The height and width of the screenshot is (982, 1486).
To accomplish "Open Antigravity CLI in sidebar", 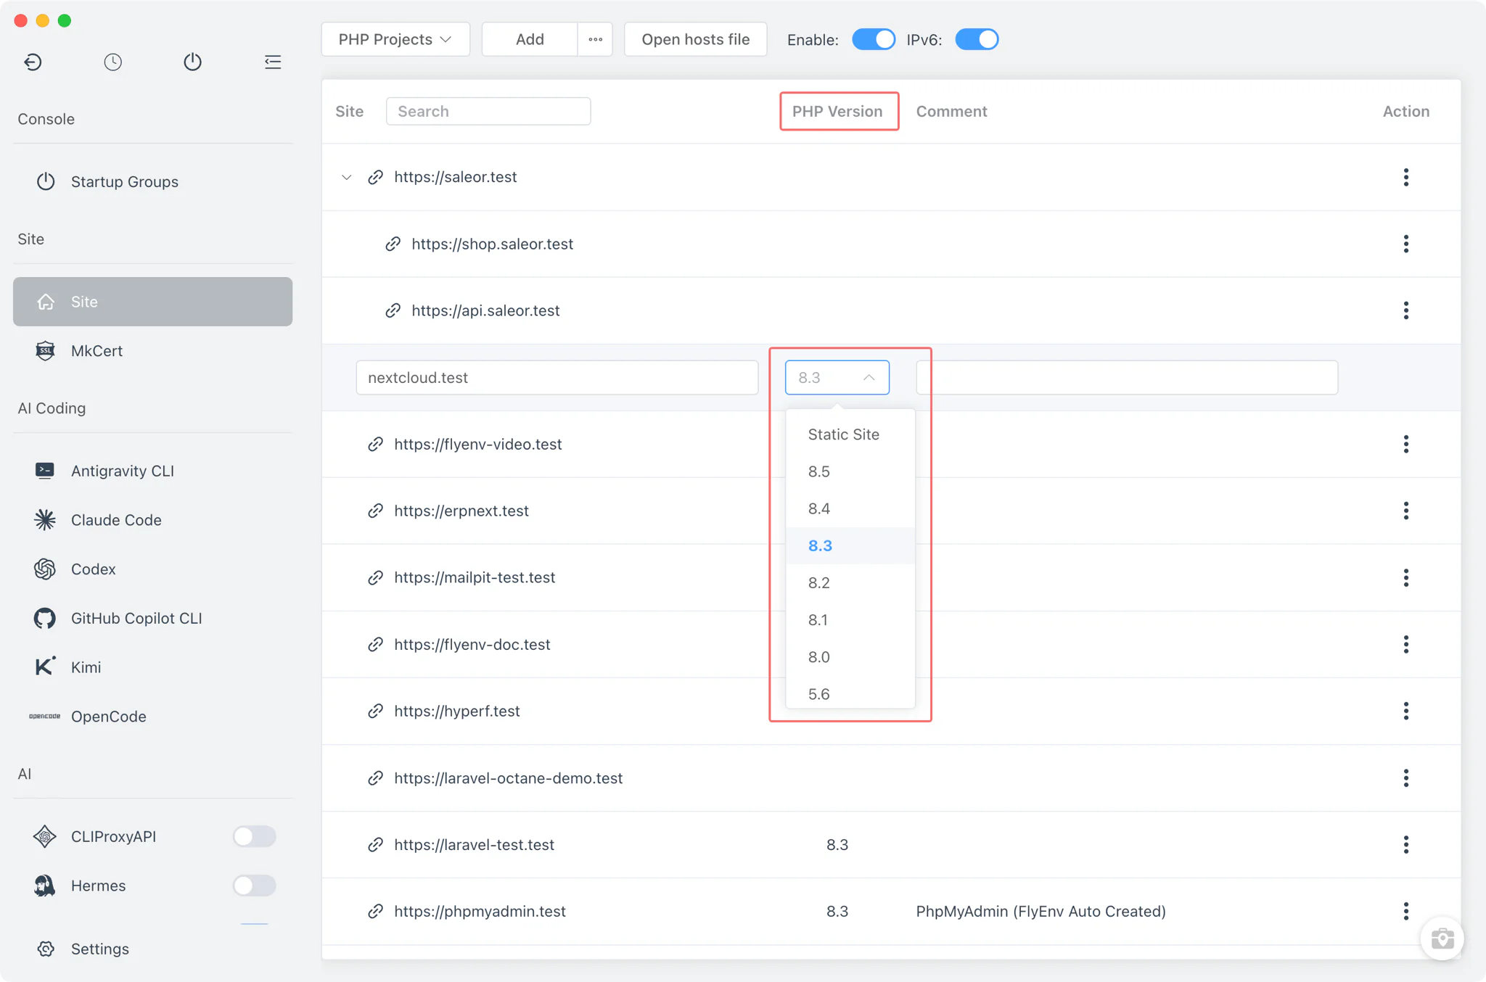I will coord(152,471).
